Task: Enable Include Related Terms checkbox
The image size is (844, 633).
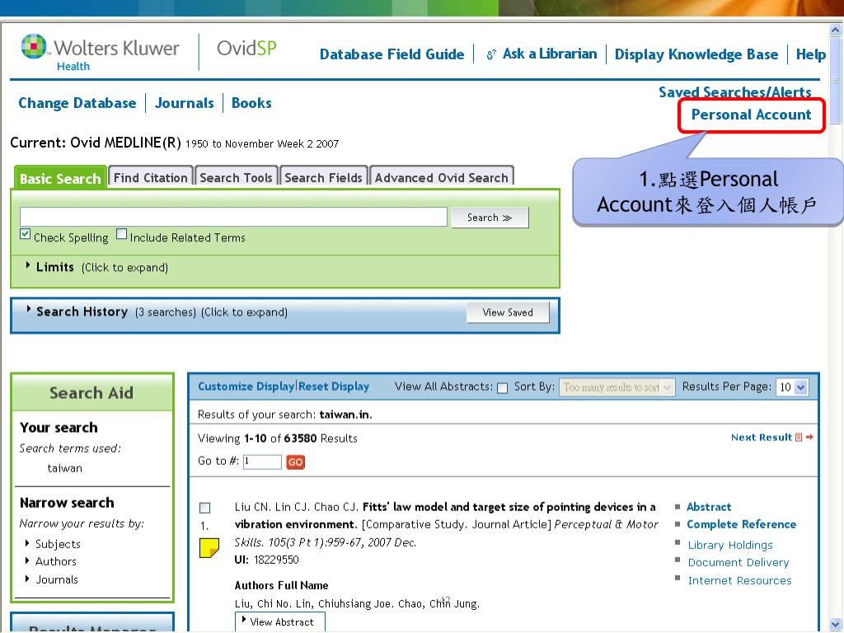Action: pyautogui.click(x=122, y=234)
